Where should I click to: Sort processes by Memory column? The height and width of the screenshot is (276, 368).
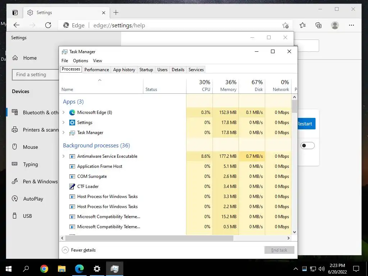pyautogui.click(x=226, y=86)
